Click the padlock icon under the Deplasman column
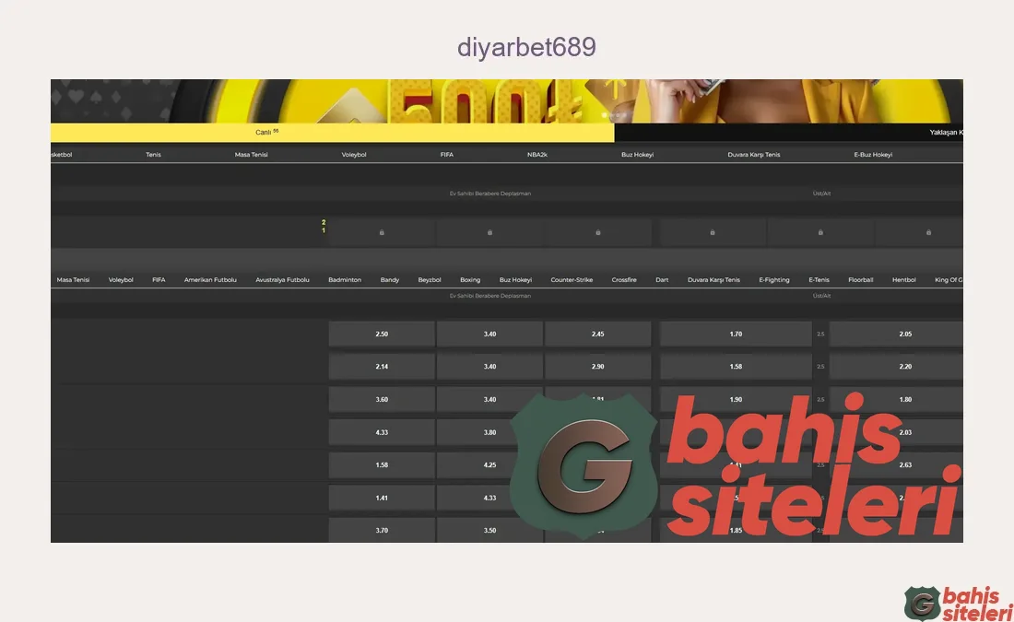1014x622 pixels. pyautogui.click(x=598, y=232)
